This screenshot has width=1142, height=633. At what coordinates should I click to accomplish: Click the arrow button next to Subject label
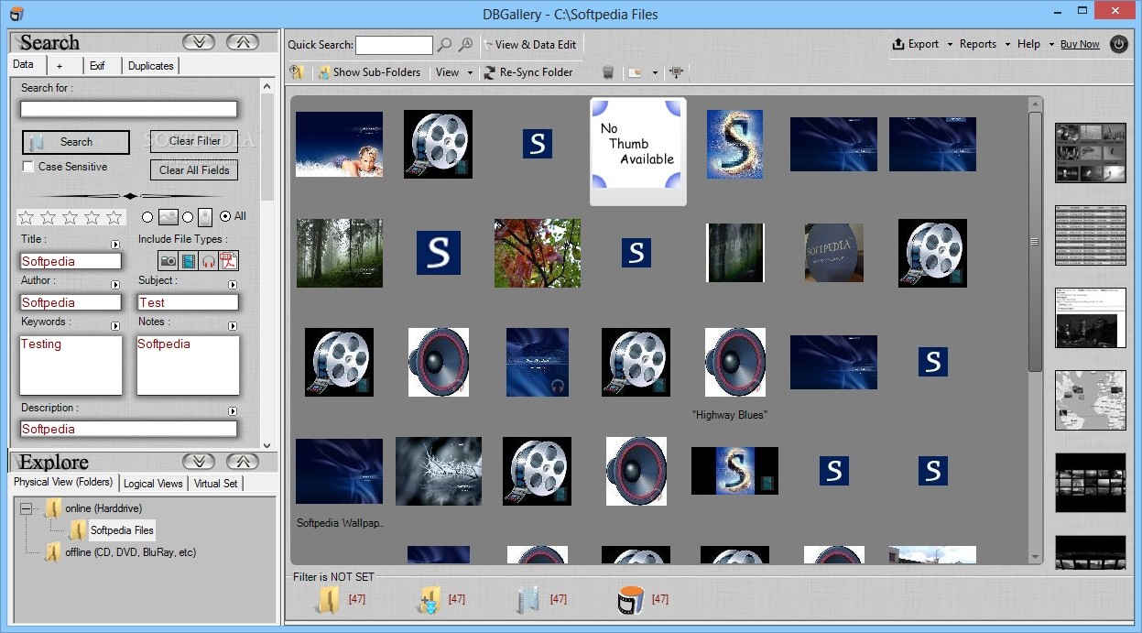tap(233, 286)
